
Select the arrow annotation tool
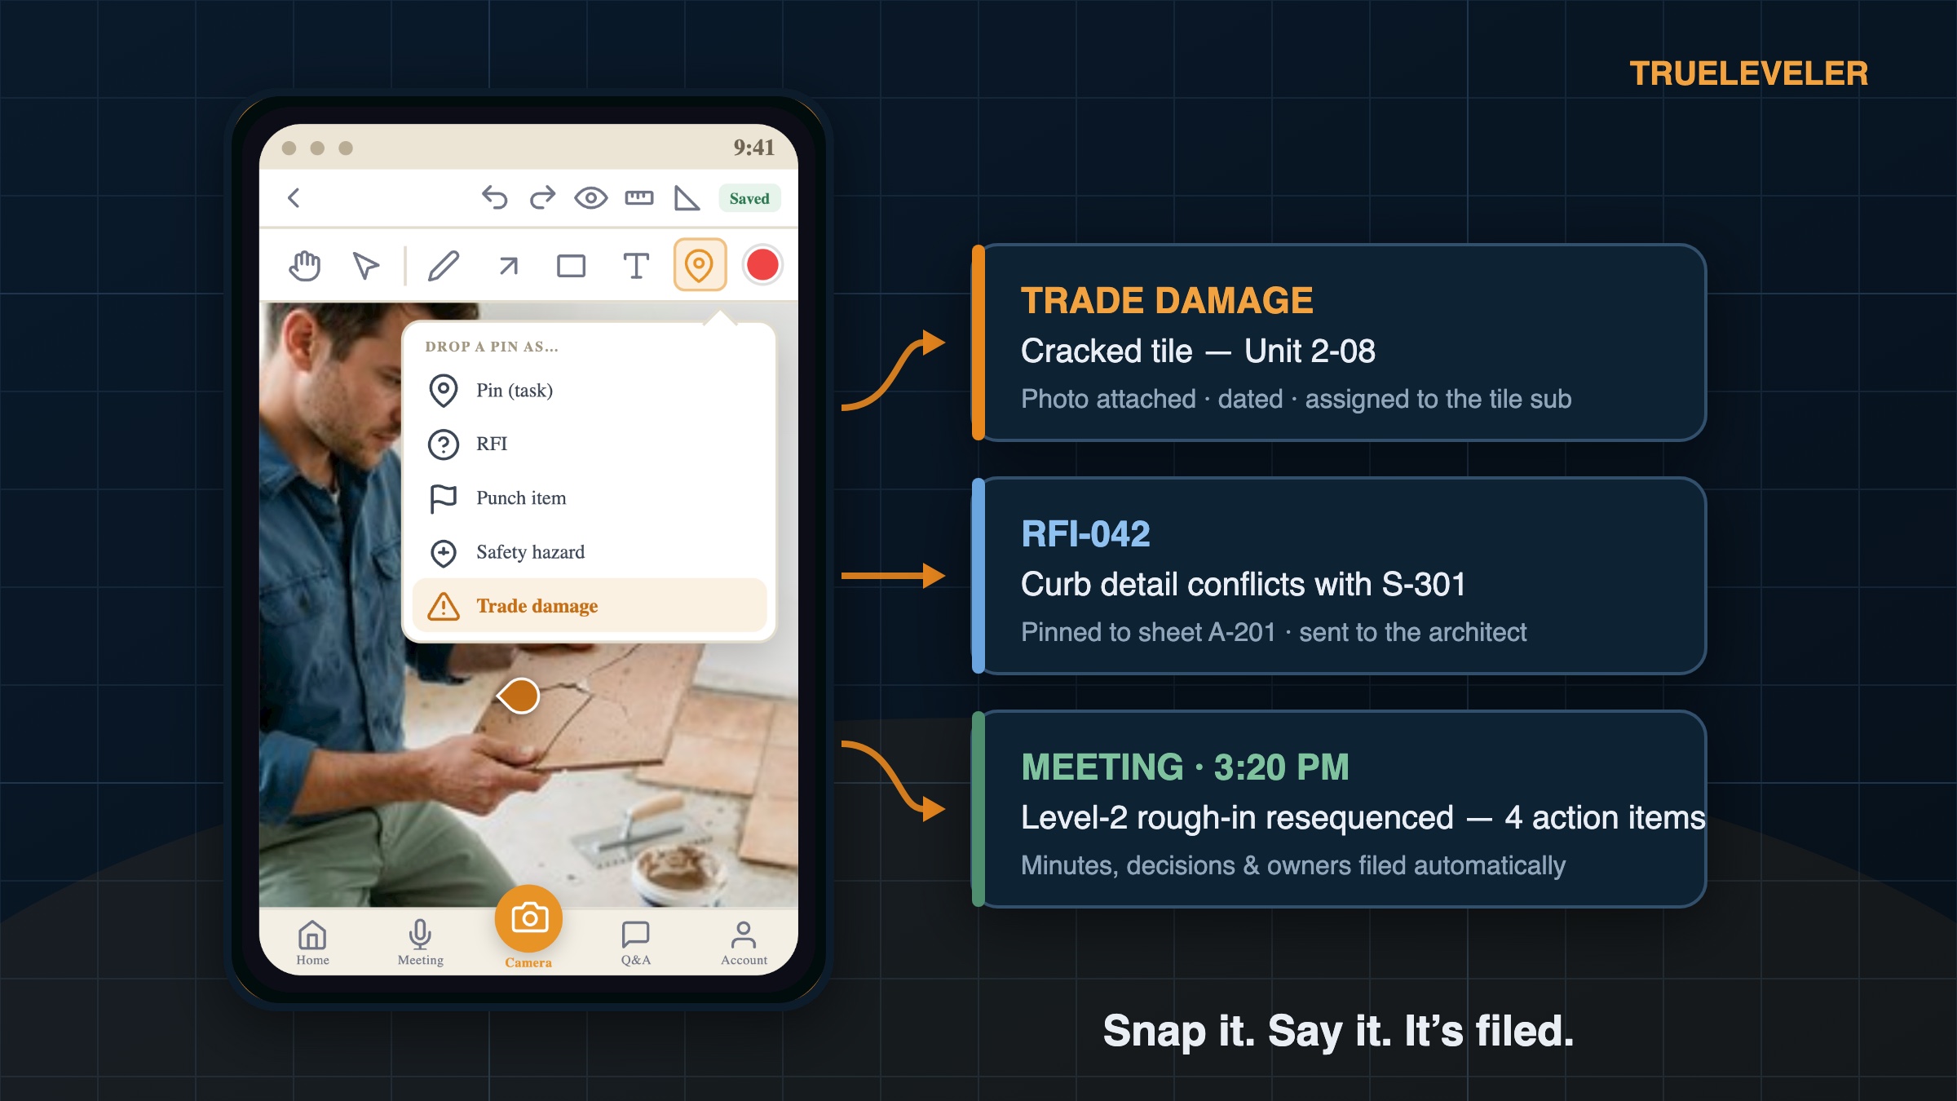(x=508, y=266)
